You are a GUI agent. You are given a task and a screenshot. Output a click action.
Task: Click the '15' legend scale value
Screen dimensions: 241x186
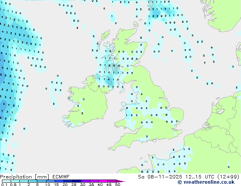tap(56, 184)
